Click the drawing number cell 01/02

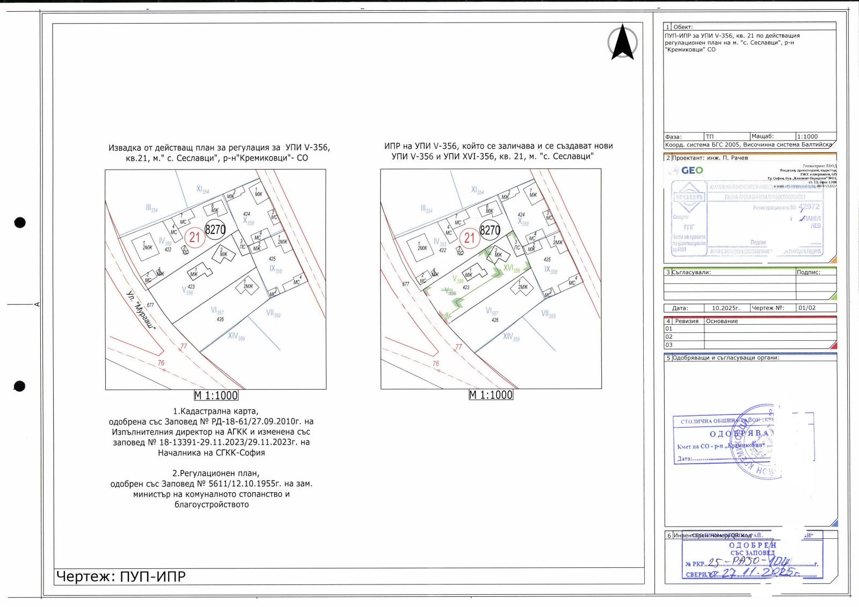(x=806, y=309)
